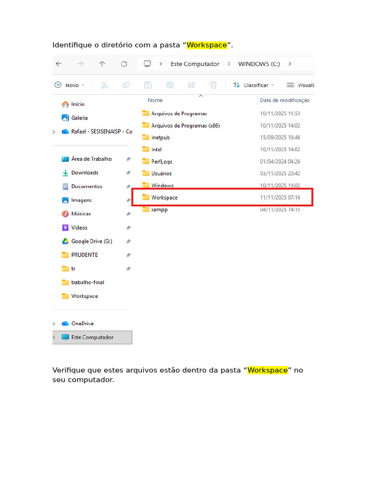The image size is (367, 490).
Task: Click the Delete trash icon
Action: point(213,85)
